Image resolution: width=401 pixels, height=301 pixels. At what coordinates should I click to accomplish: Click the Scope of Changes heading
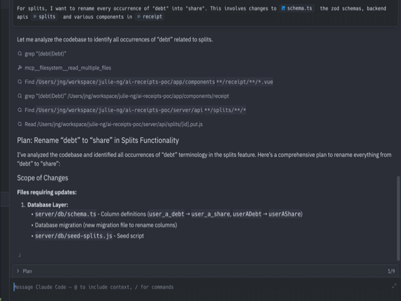43,177
